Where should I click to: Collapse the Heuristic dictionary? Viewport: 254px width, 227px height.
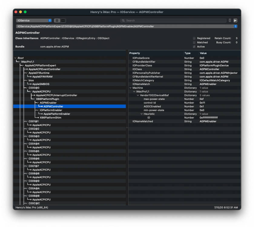[142, 114]
